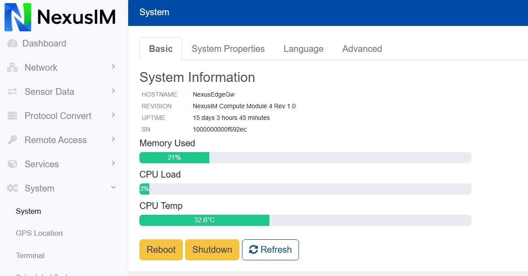Image resolution: width=528 pixels, height=276 pixels.
Task: Switch to the Language tab
Action: [x=303, y=49]
